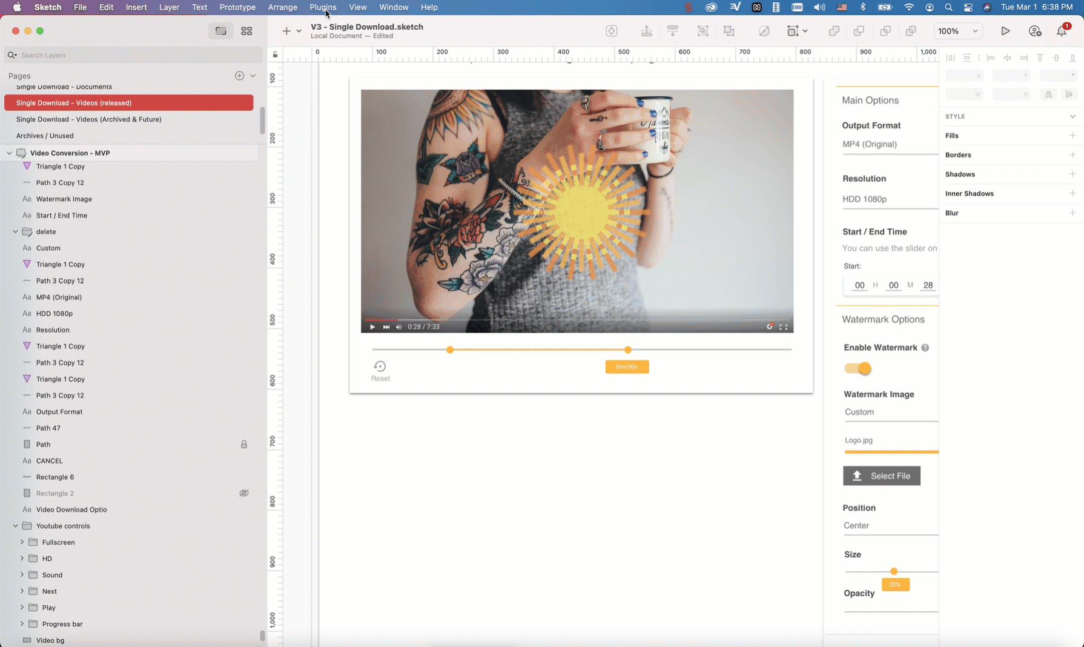The height and width of the screenshot is (647, 1084).
Task: Collapse the Pages list chevron
Action: [253, 76]
